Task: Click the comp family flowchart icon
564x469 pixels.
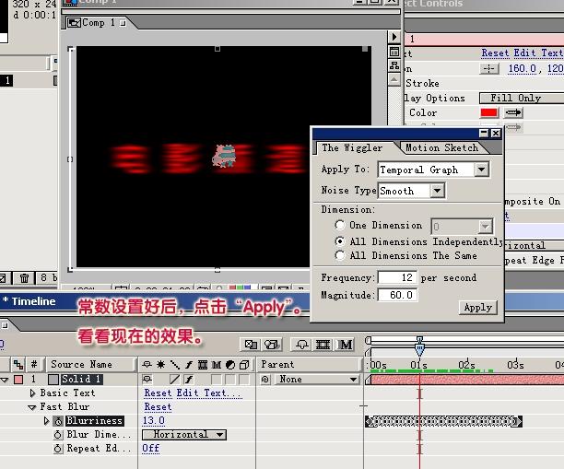Action: coord(394,65)
